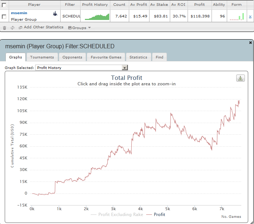Sort by Player column header
The image size is (254, 224).
[34, 5]
